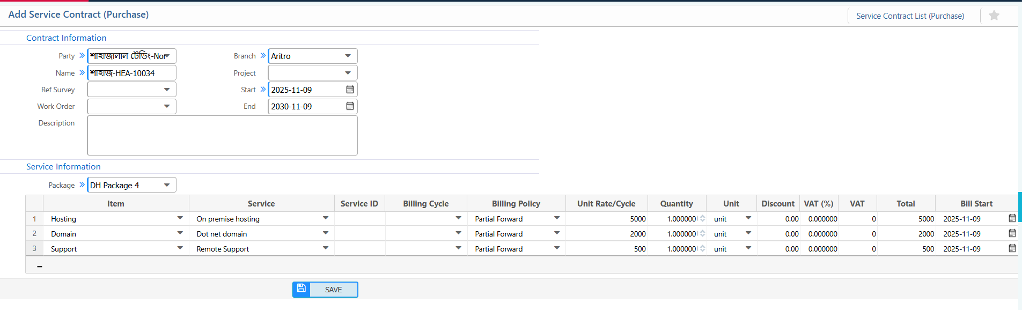Open the Party dropdown
Viewport: 1022px width, 310px height.
(167, 56)
